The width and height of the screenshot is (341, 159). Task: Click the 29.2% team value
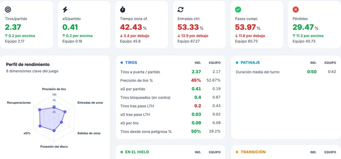(x=214, y=131)
